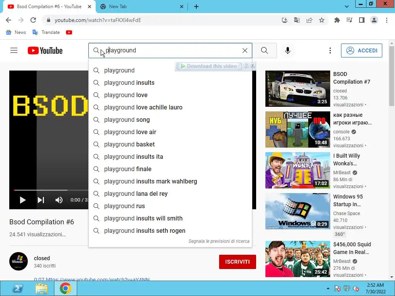This screenshot has height=296, width=395.
Task: Pick 'playground love achille lauro' suggestion
Action: pos(170,107)
